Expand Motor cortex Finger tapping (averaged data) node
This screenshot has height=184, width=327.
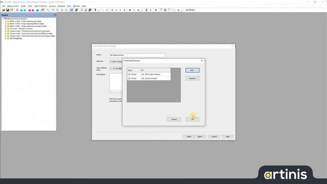(6, 26)
